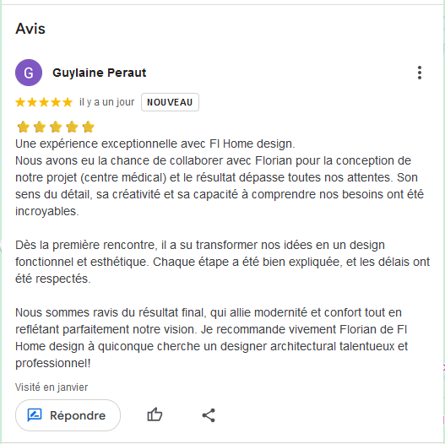Click the last emoji star in review text
The width and height of the screenshot is (445, 444).
click(89, 127)
